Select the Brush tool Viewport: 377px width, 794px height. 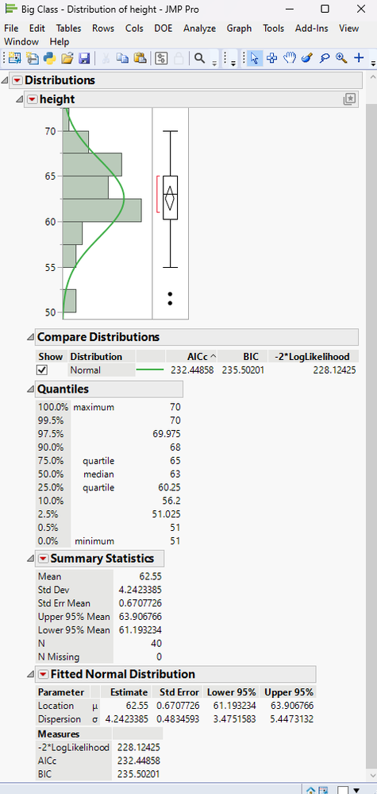[x=306, y=58]
